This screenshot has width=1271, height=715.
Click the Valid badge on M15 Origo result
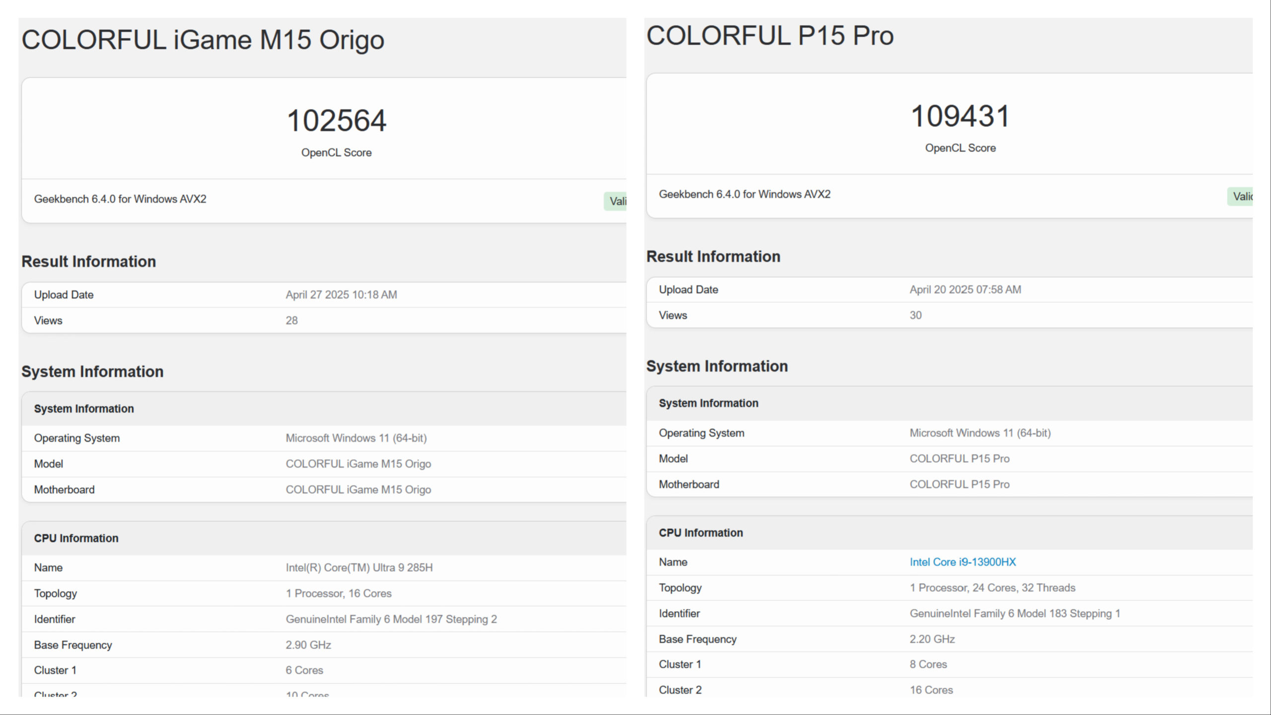coord(615,201)
